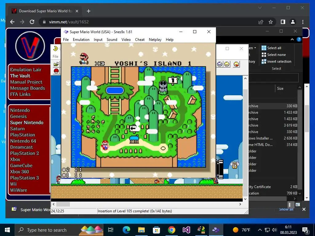Open Microsoft Edge from the taskbar
This screenshot has width=315, height=236.
tap(126, 230)
